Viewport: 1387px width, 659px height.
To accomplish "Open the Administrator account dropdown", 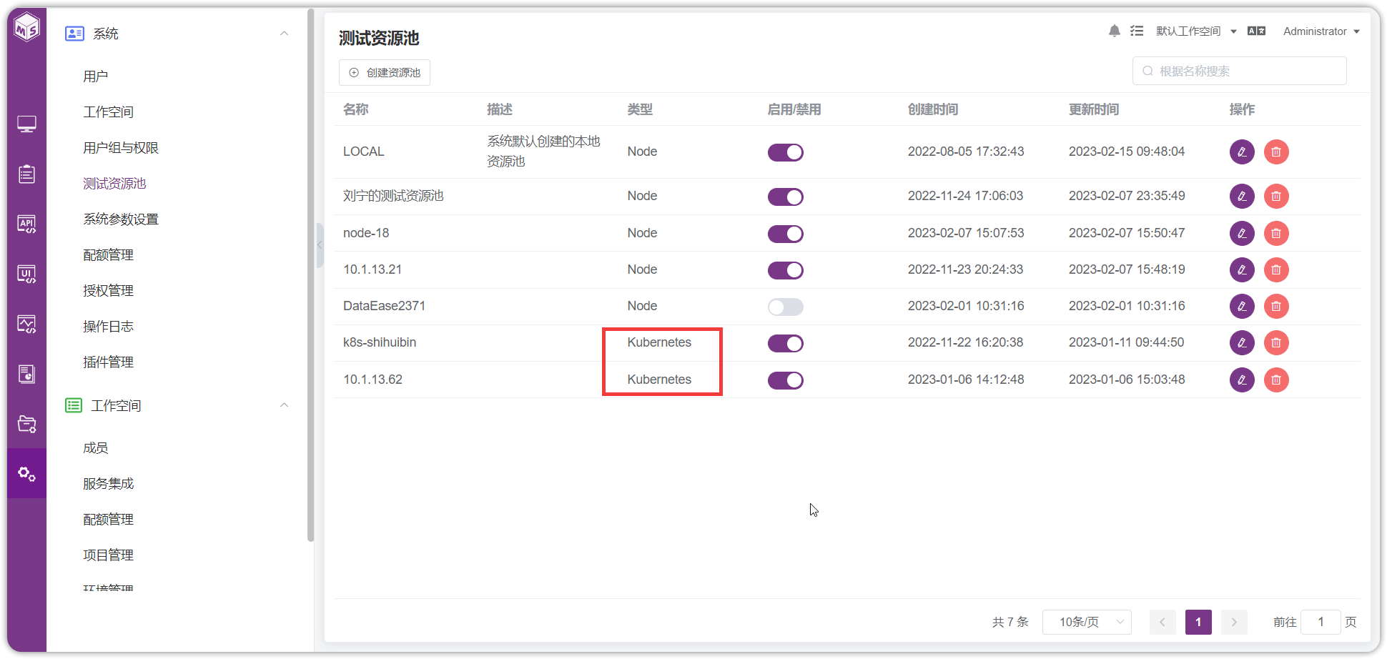I will point(1321,31).
